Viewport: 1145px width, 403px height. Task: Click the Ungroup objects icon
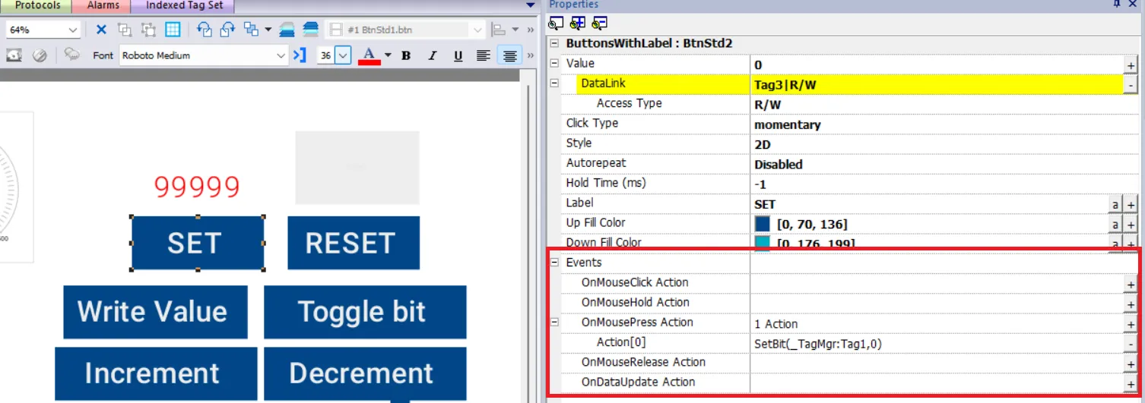click(148, 30)
